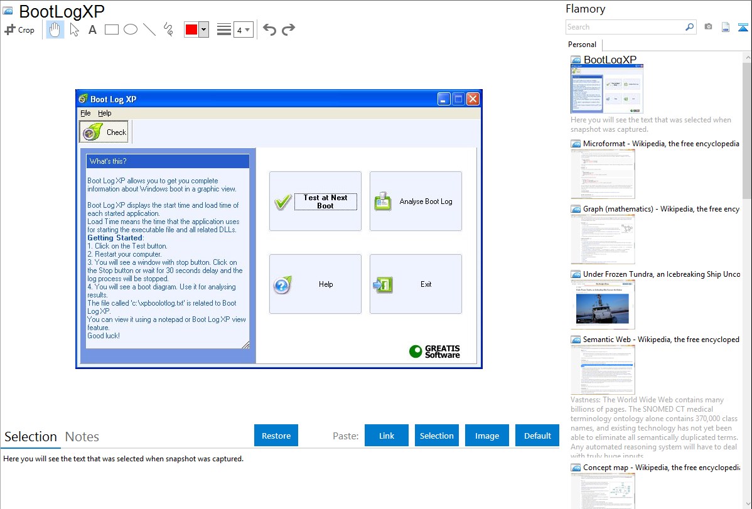Click inside the Flamory search field
This screenshot has height=509, width=752.
pyautogui.click(x=625, y=27)
